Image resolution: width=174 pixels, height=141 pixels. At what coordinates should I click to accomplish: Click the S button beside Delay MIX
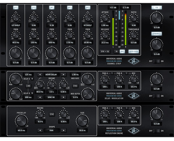(x=127, y=73)
